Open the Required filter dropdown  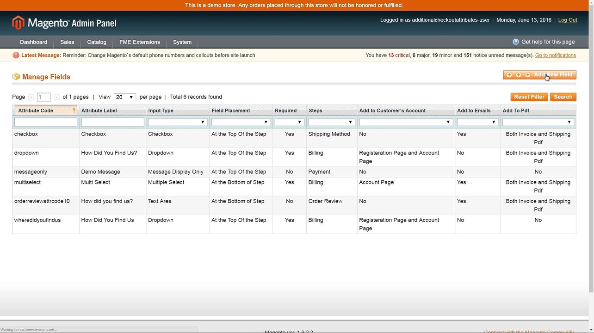pyautogui.click(x=289, y=122)
